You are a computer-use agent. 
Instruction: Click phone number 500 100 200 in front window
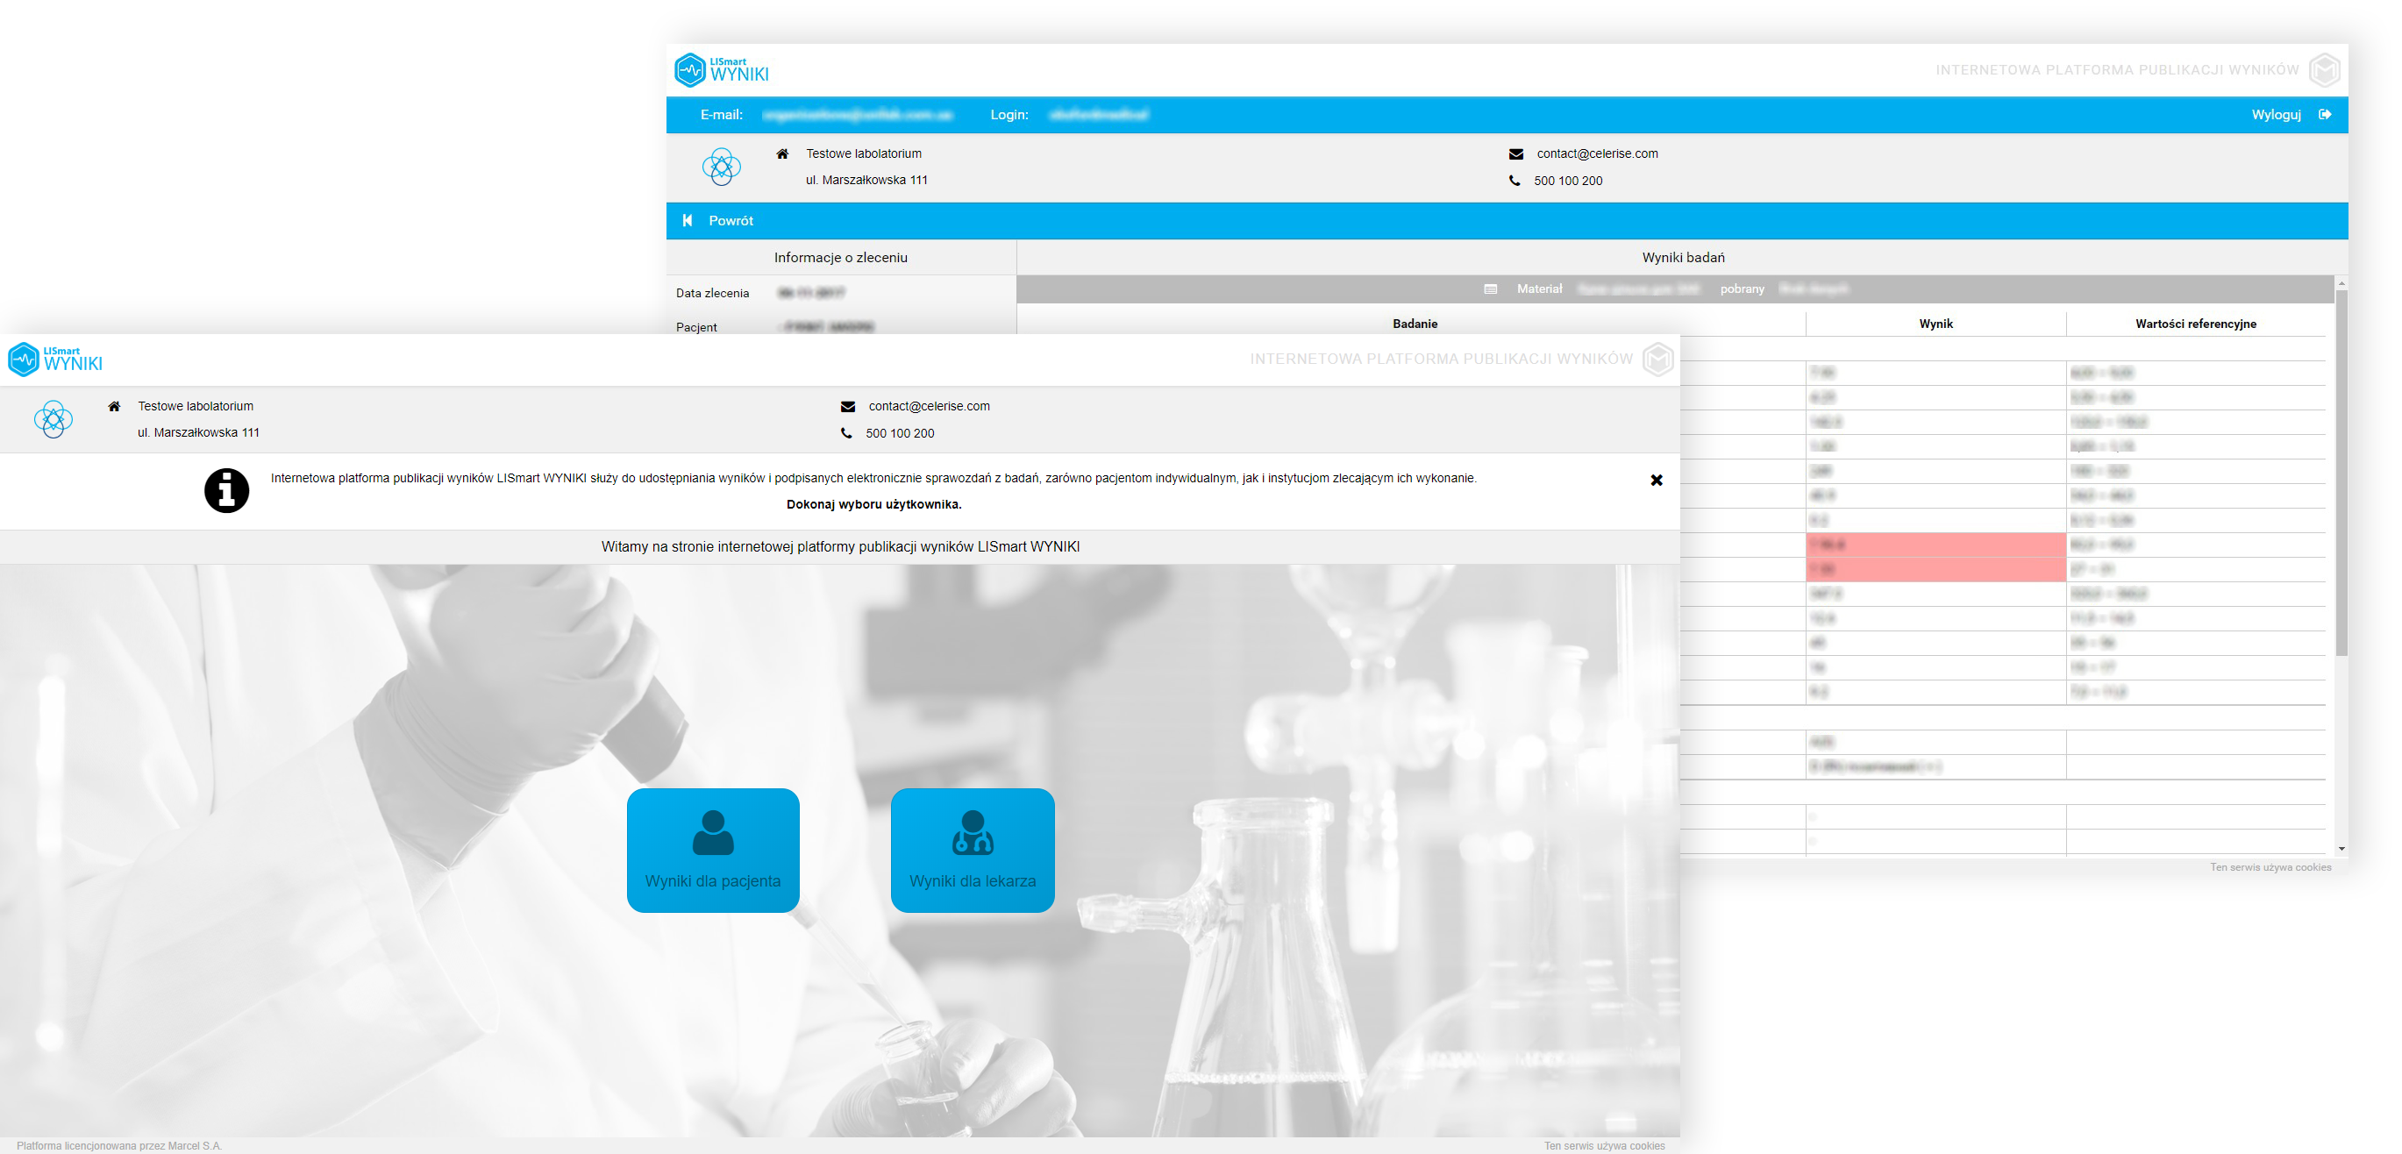899,433
